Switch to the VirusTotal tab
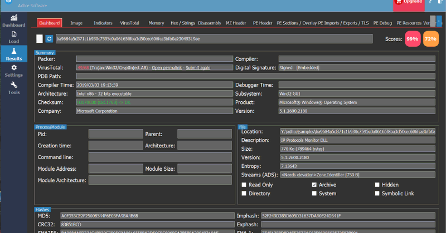This screenshot has width=446, height=233. (x=130, y=23)
